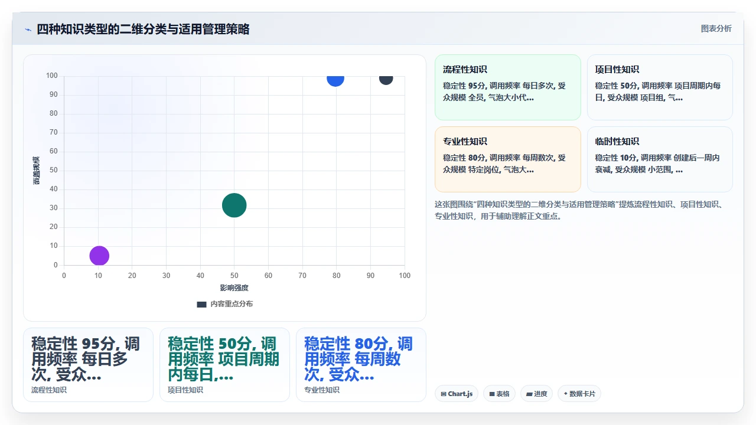Image resolution: width=756 pixels, height=425 pixels.
Task: Select the 稳定性 95分 stat card
Action: (x=88, y=365)
